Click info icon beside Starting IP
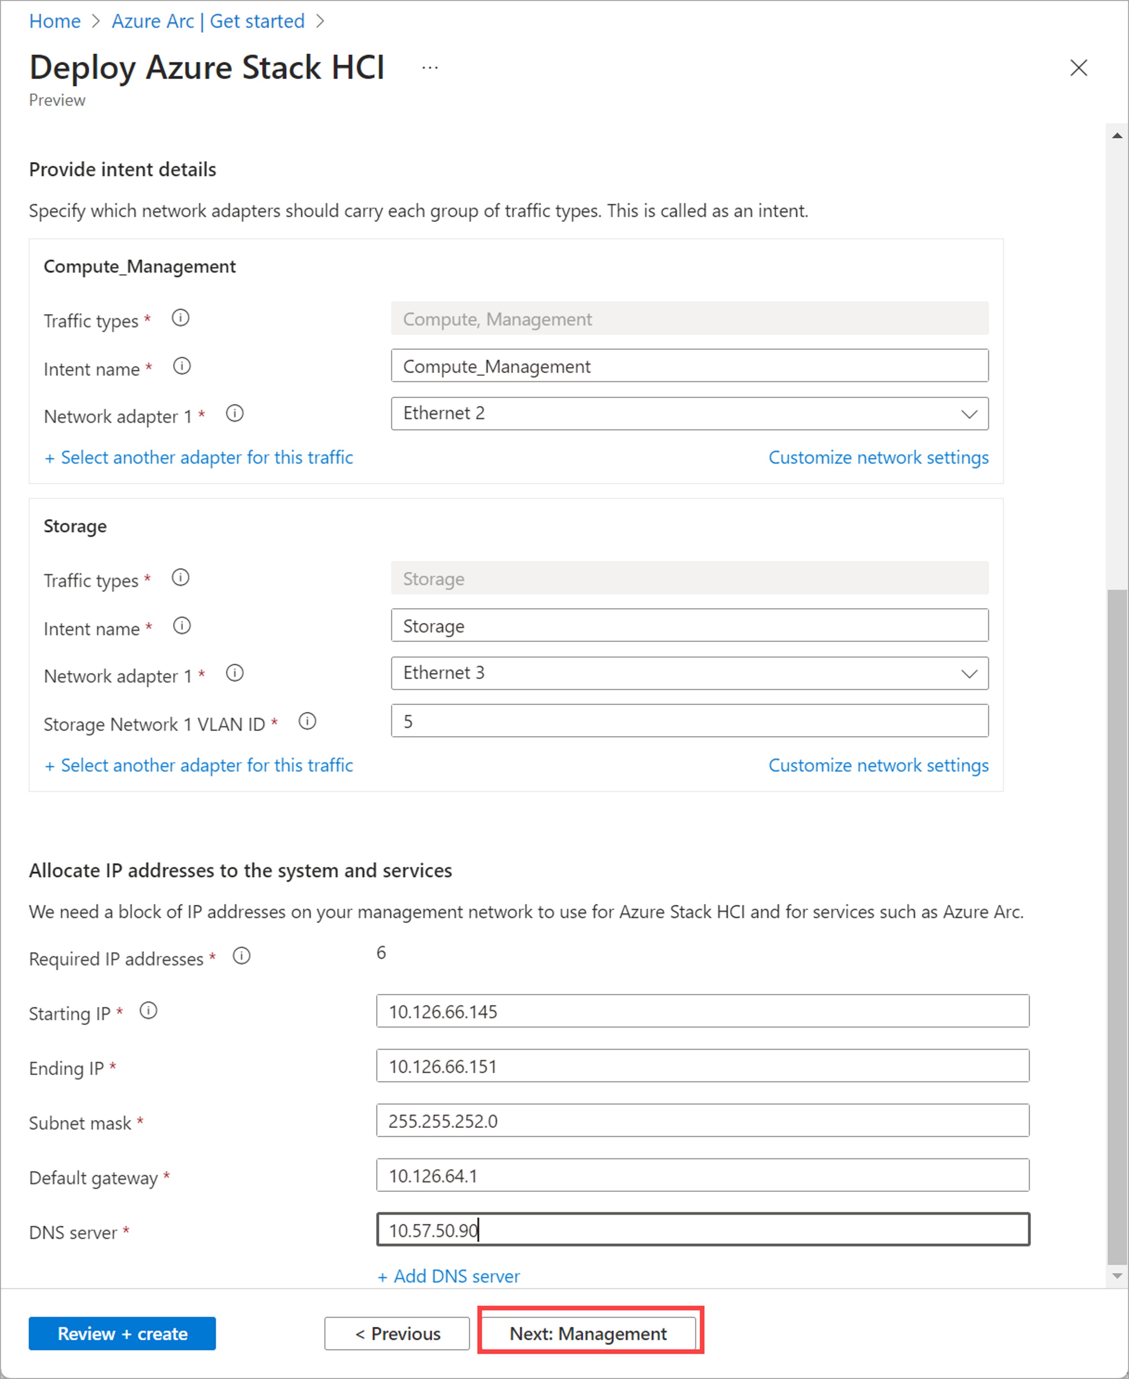This screenshot has height=1379, width=1129. tap(148, 1011)
